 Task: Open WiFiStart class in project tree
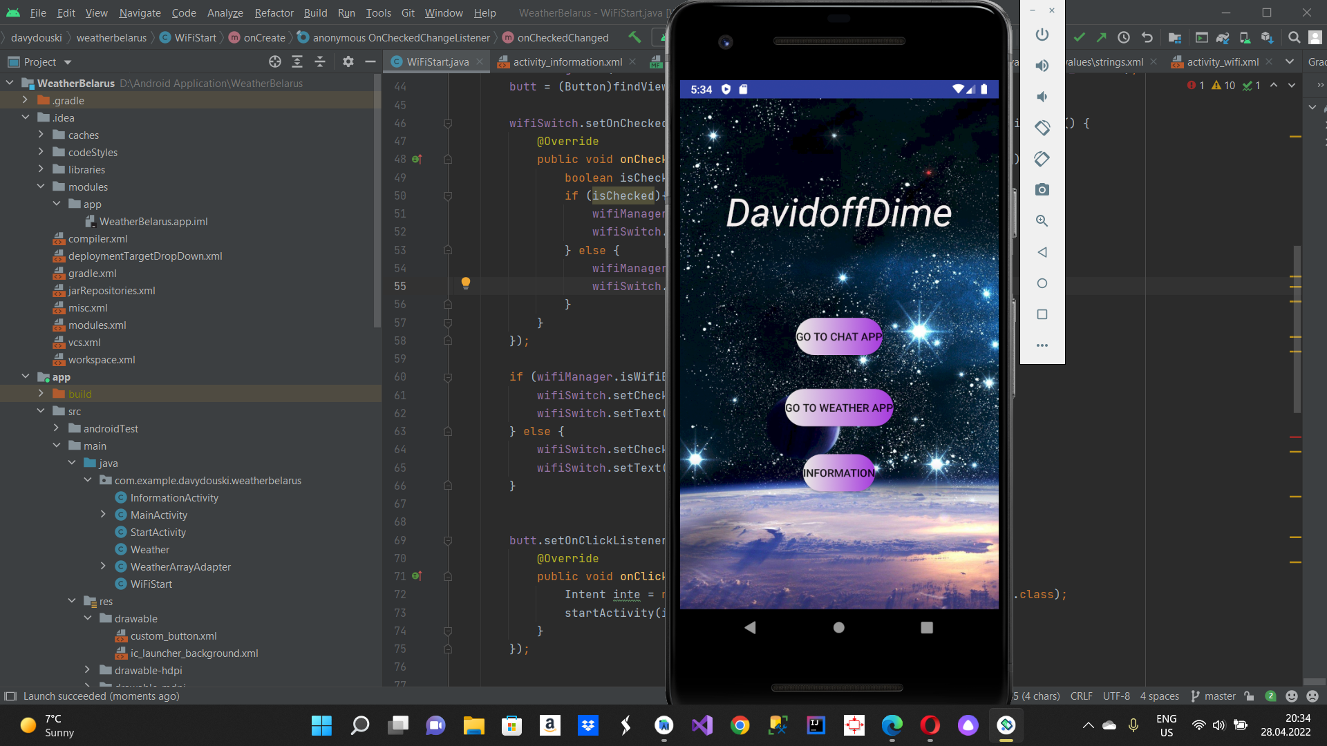151,584
